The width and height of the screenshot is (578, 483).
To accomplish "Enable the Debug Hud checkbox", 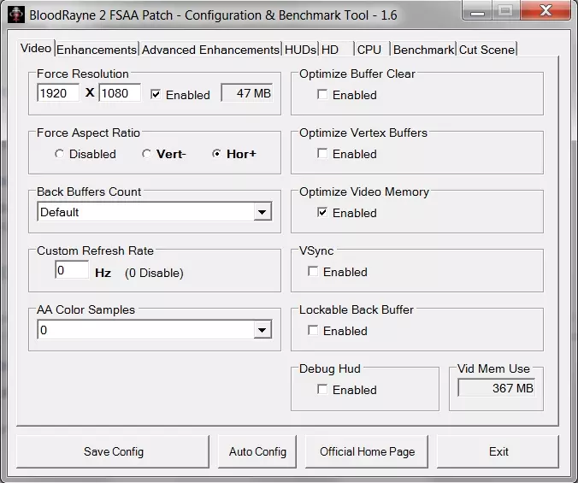I will pyautogui.click(x=322, y=390).
